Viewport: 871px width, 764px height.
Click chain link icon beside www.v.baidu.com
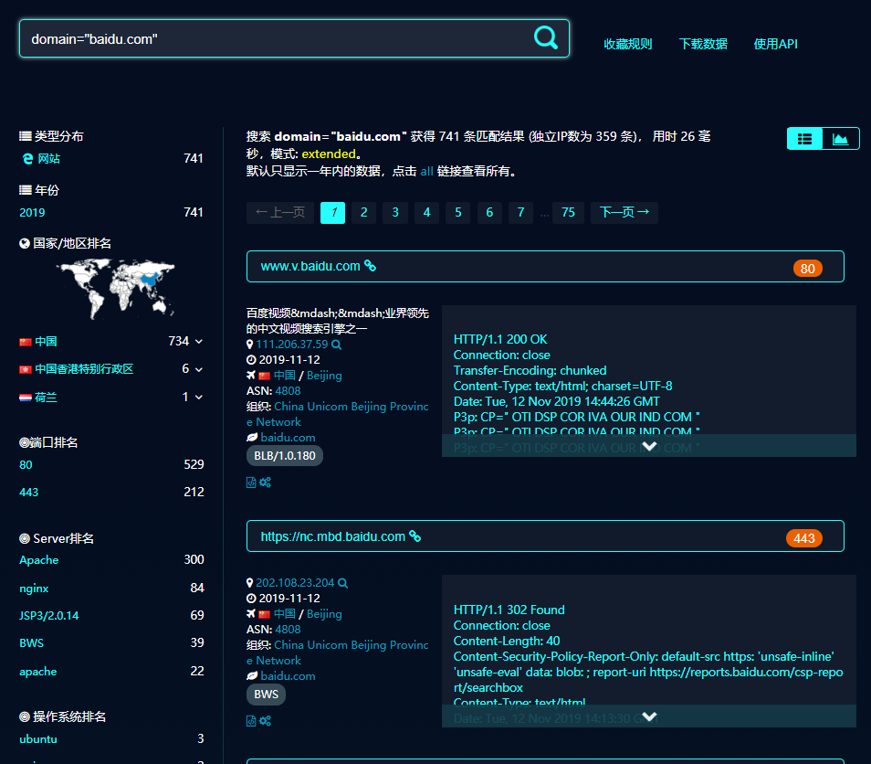click(370, 266)
